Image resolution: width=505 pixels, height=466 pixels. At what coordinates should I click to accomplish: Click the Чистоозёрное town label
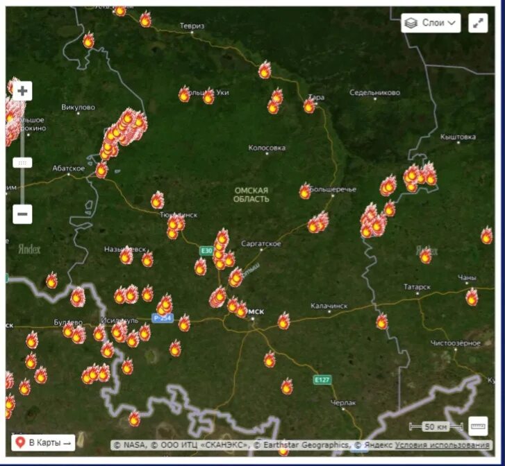[x=456, y=343]
